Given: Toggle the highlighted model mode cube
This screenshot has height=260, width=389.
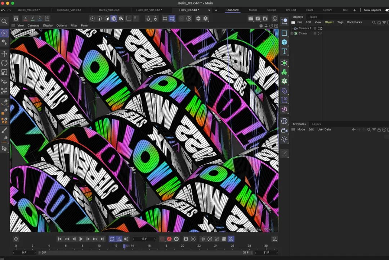Looking at the screenshot, I should point(113,19).
